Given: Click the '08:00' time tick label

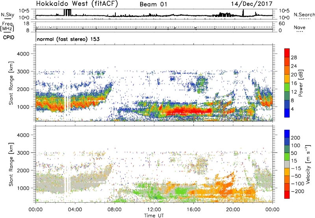Looking at the screenshot, I should tap(115, 210).
